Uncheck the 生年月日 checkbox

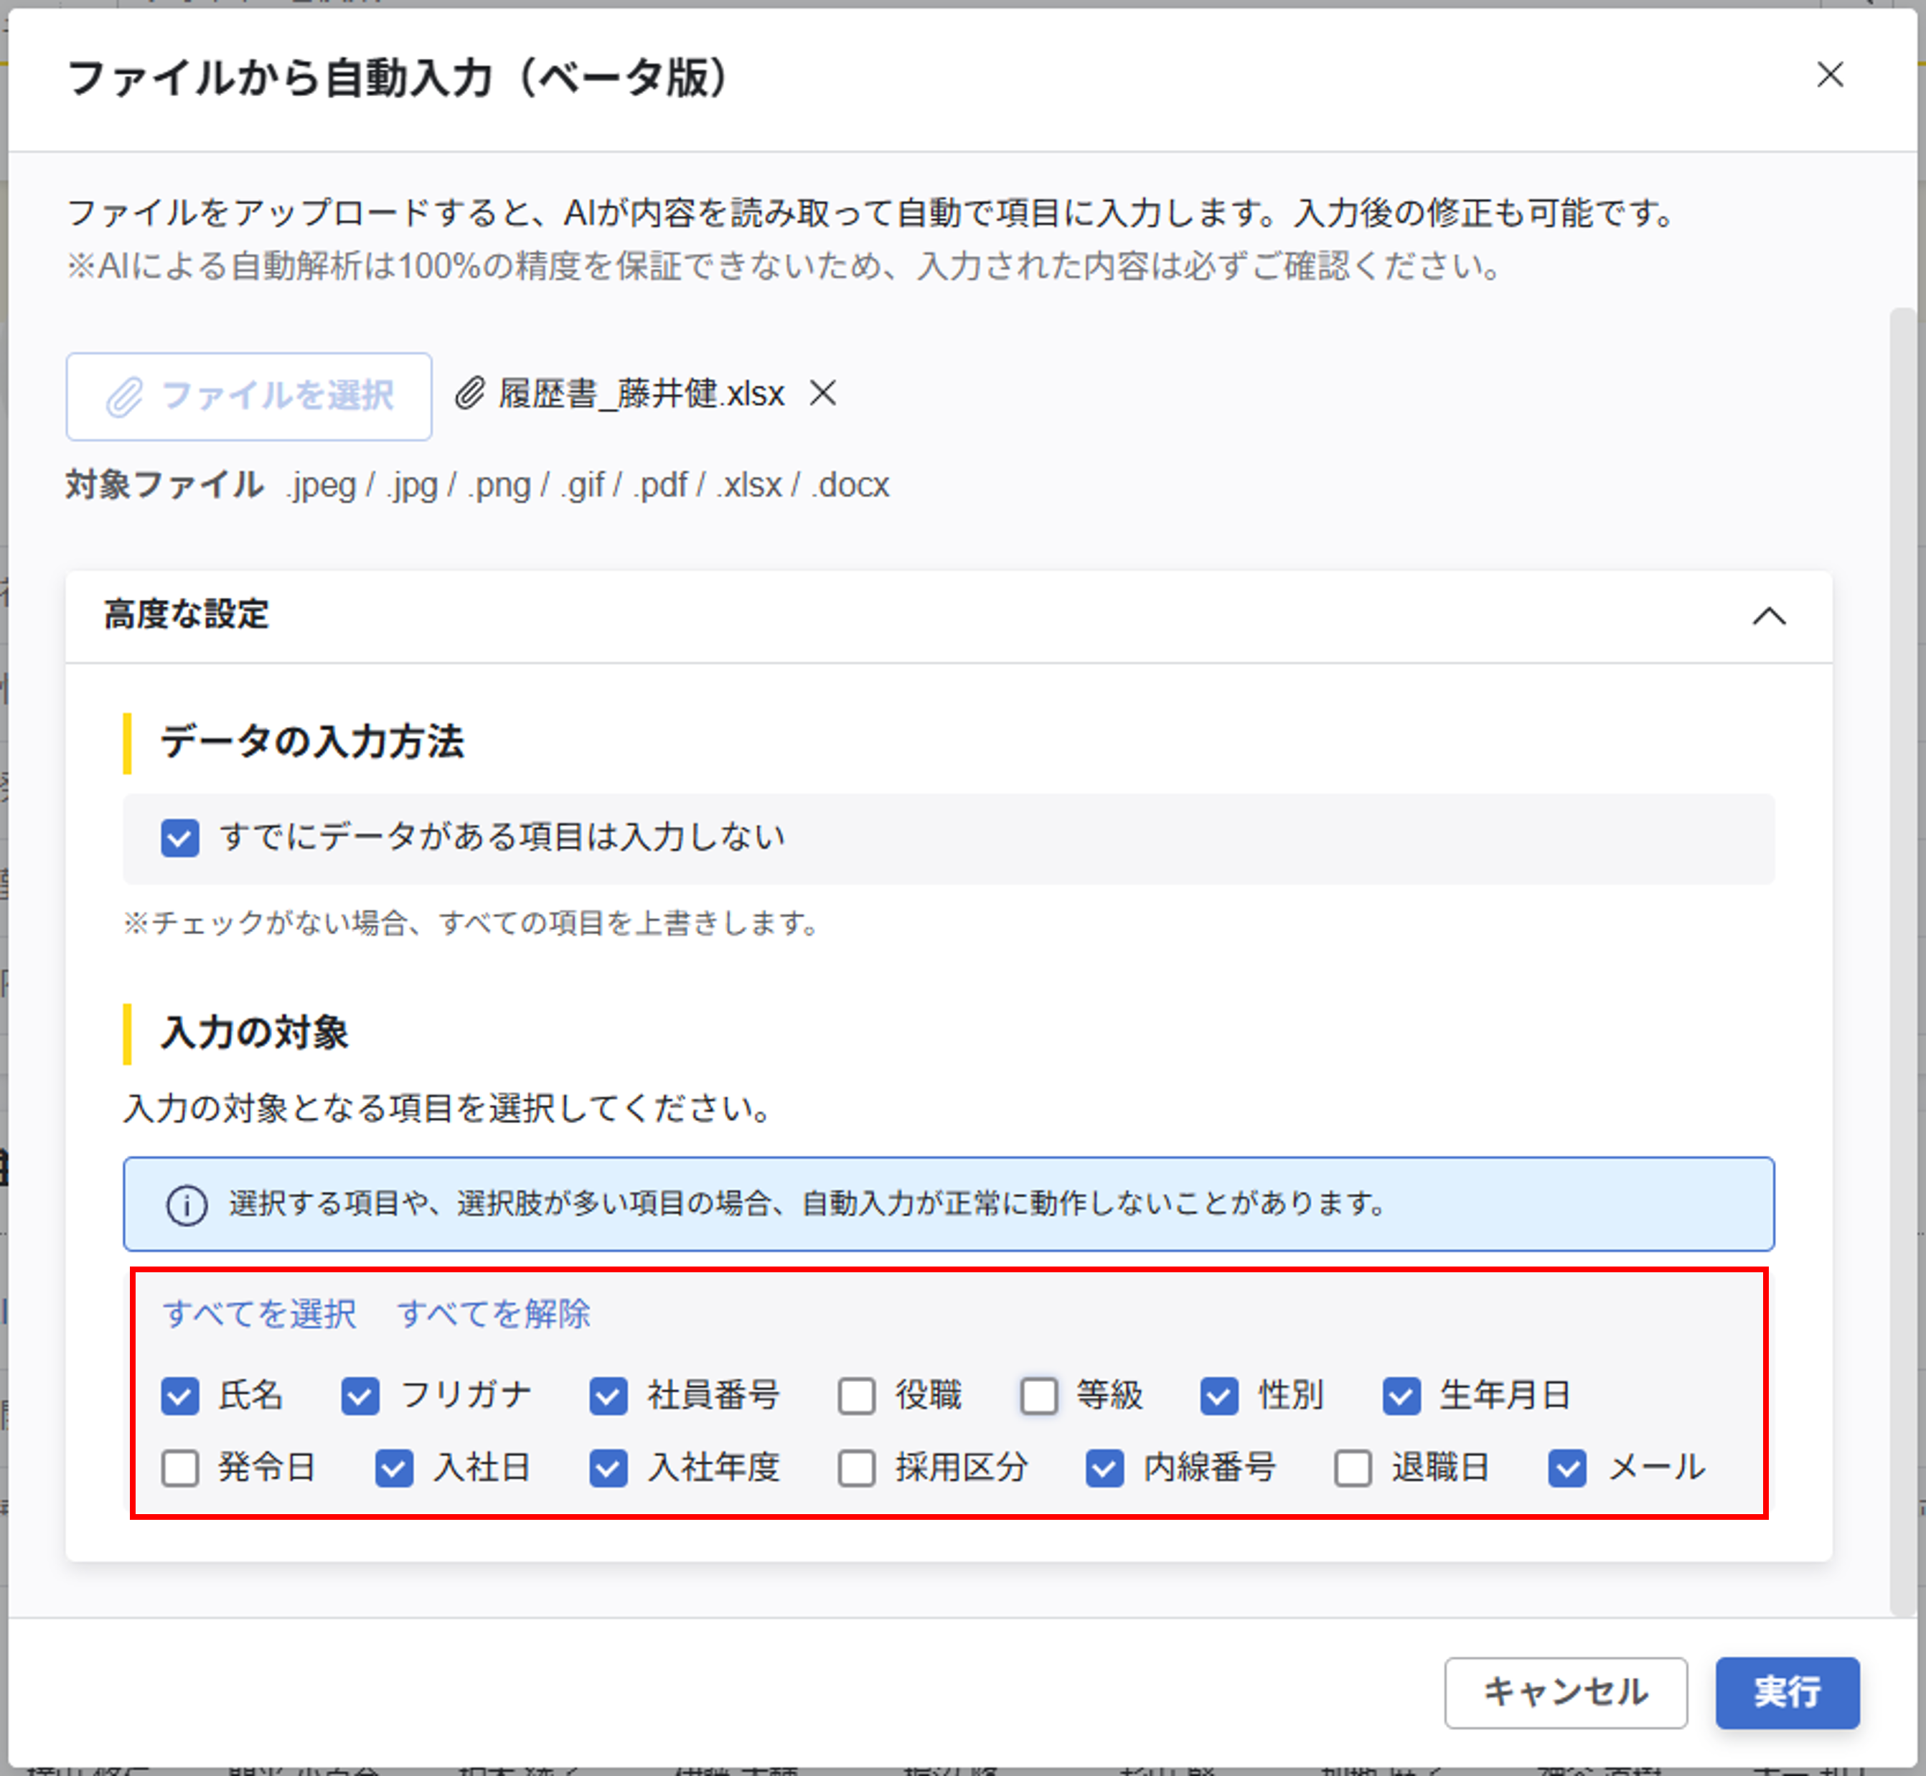pos(1401,1396)
